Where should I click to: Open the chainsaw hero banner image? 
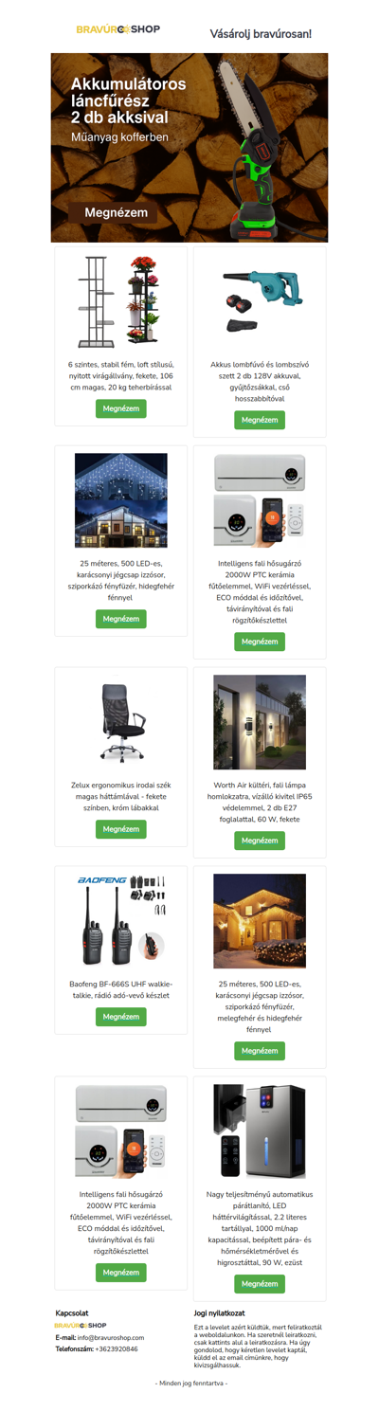click(x=189, y=147)
